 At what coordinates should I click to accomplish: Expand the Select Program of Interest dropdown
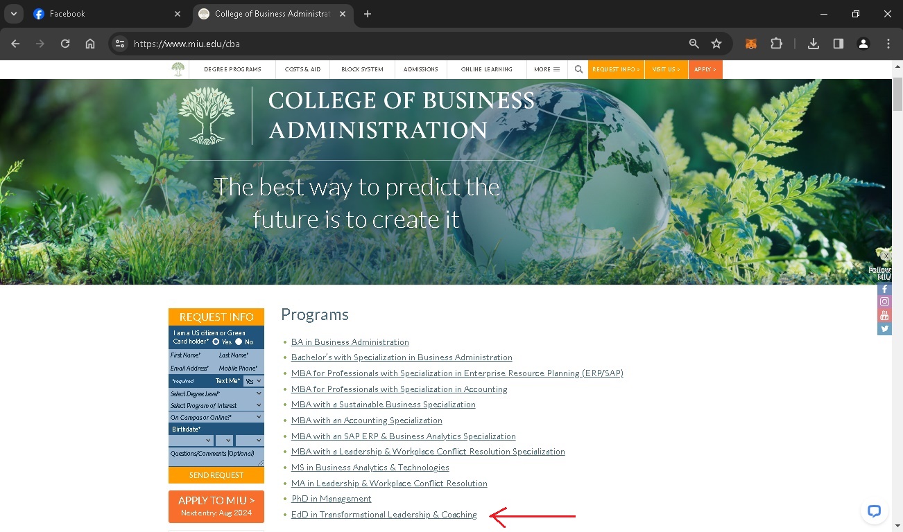pyautogui.click(x=216, y=405)
